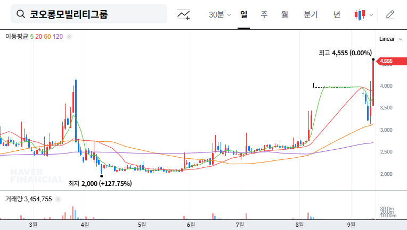Screen dimensions: 407x230
Task: Remove the 거래량 indicator with its X
Action: tap(58, 199)
